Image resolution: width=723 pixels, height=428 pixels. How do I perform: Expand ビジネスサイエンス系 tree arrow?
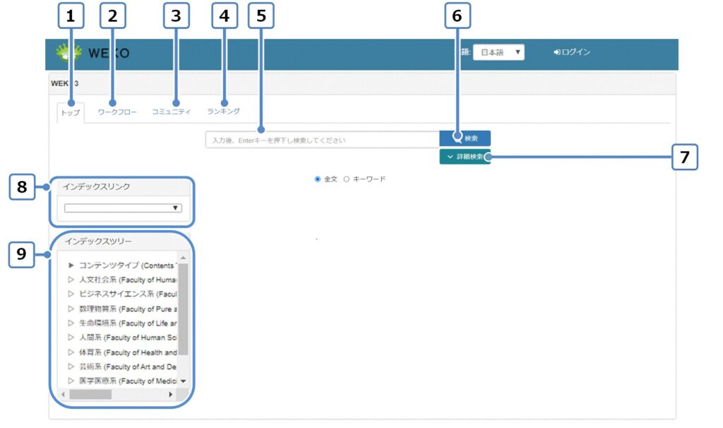(71, 294)
